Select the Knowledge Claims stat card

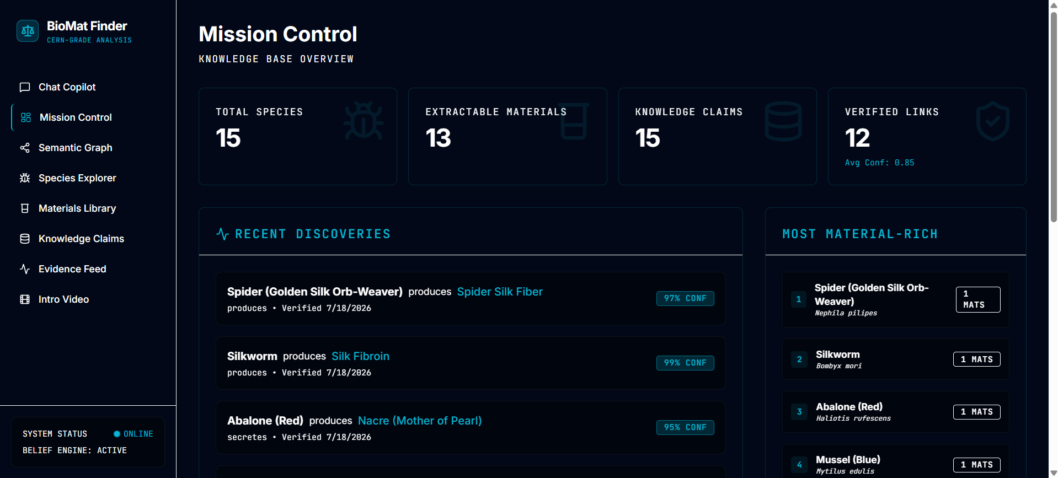pyautogui.click(x=717, y=136)
